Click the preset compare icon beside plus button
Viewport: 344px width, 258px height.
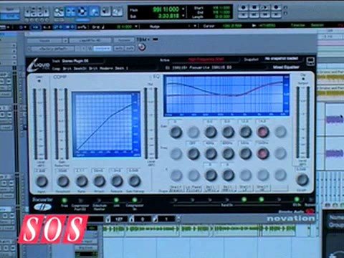[90, 49]
